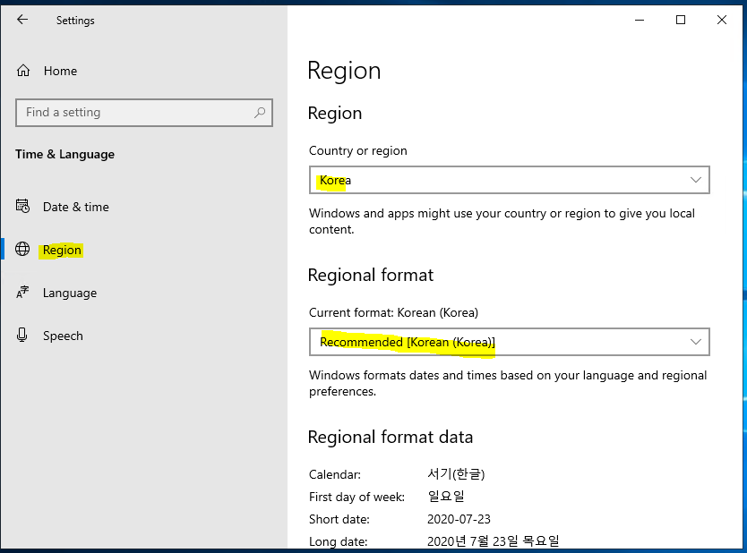Viewport: 747px width, 553px height.
Task: Select Region in the sidebar
Action: pyautogui.click(x=62, y=250)
